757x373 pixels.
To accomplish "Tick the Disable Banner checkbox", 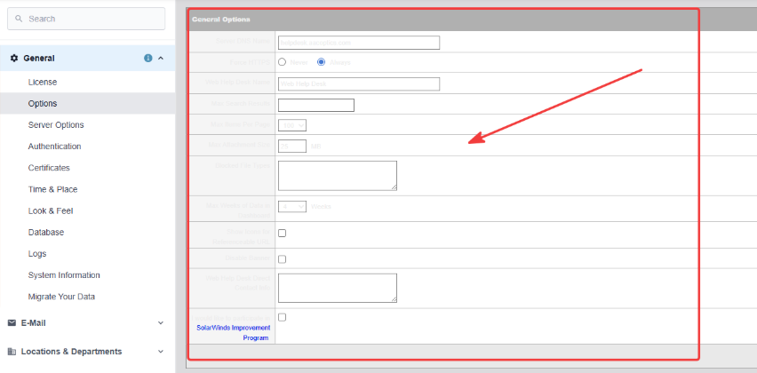I will (x=282, y=259).
